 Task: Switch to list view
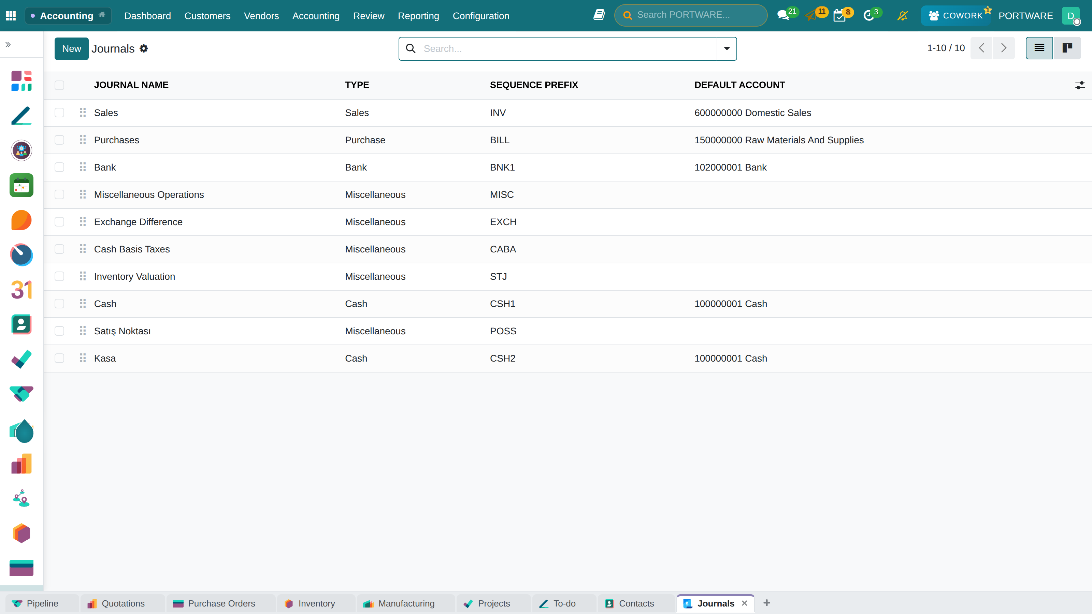(x=1039, y=48)
